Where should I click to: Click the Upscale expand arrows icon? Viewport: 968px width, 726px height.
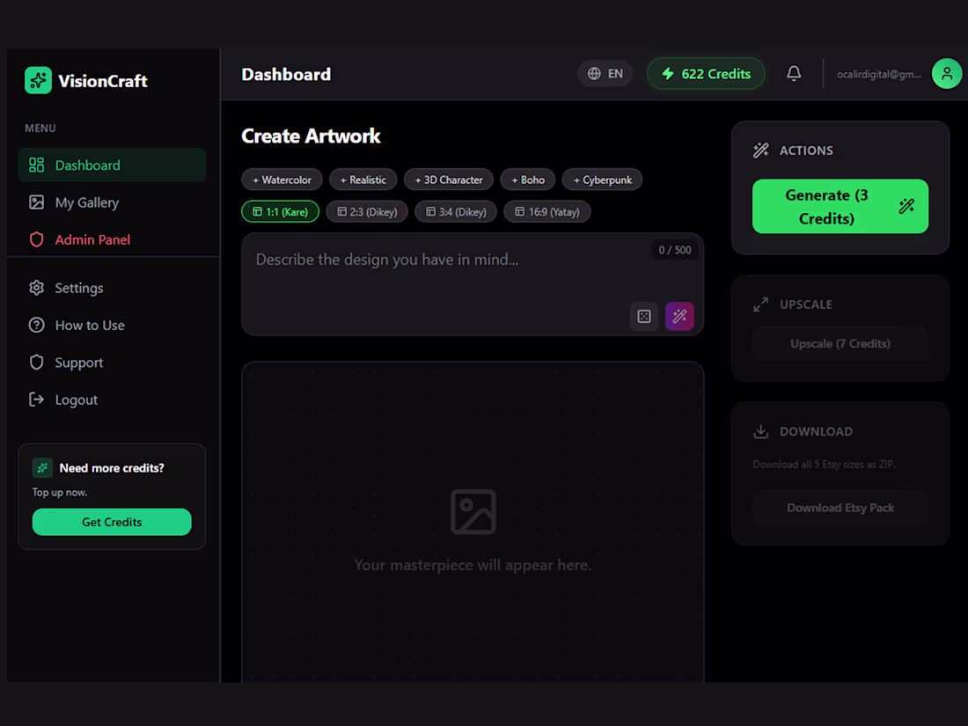click(761, 304)
